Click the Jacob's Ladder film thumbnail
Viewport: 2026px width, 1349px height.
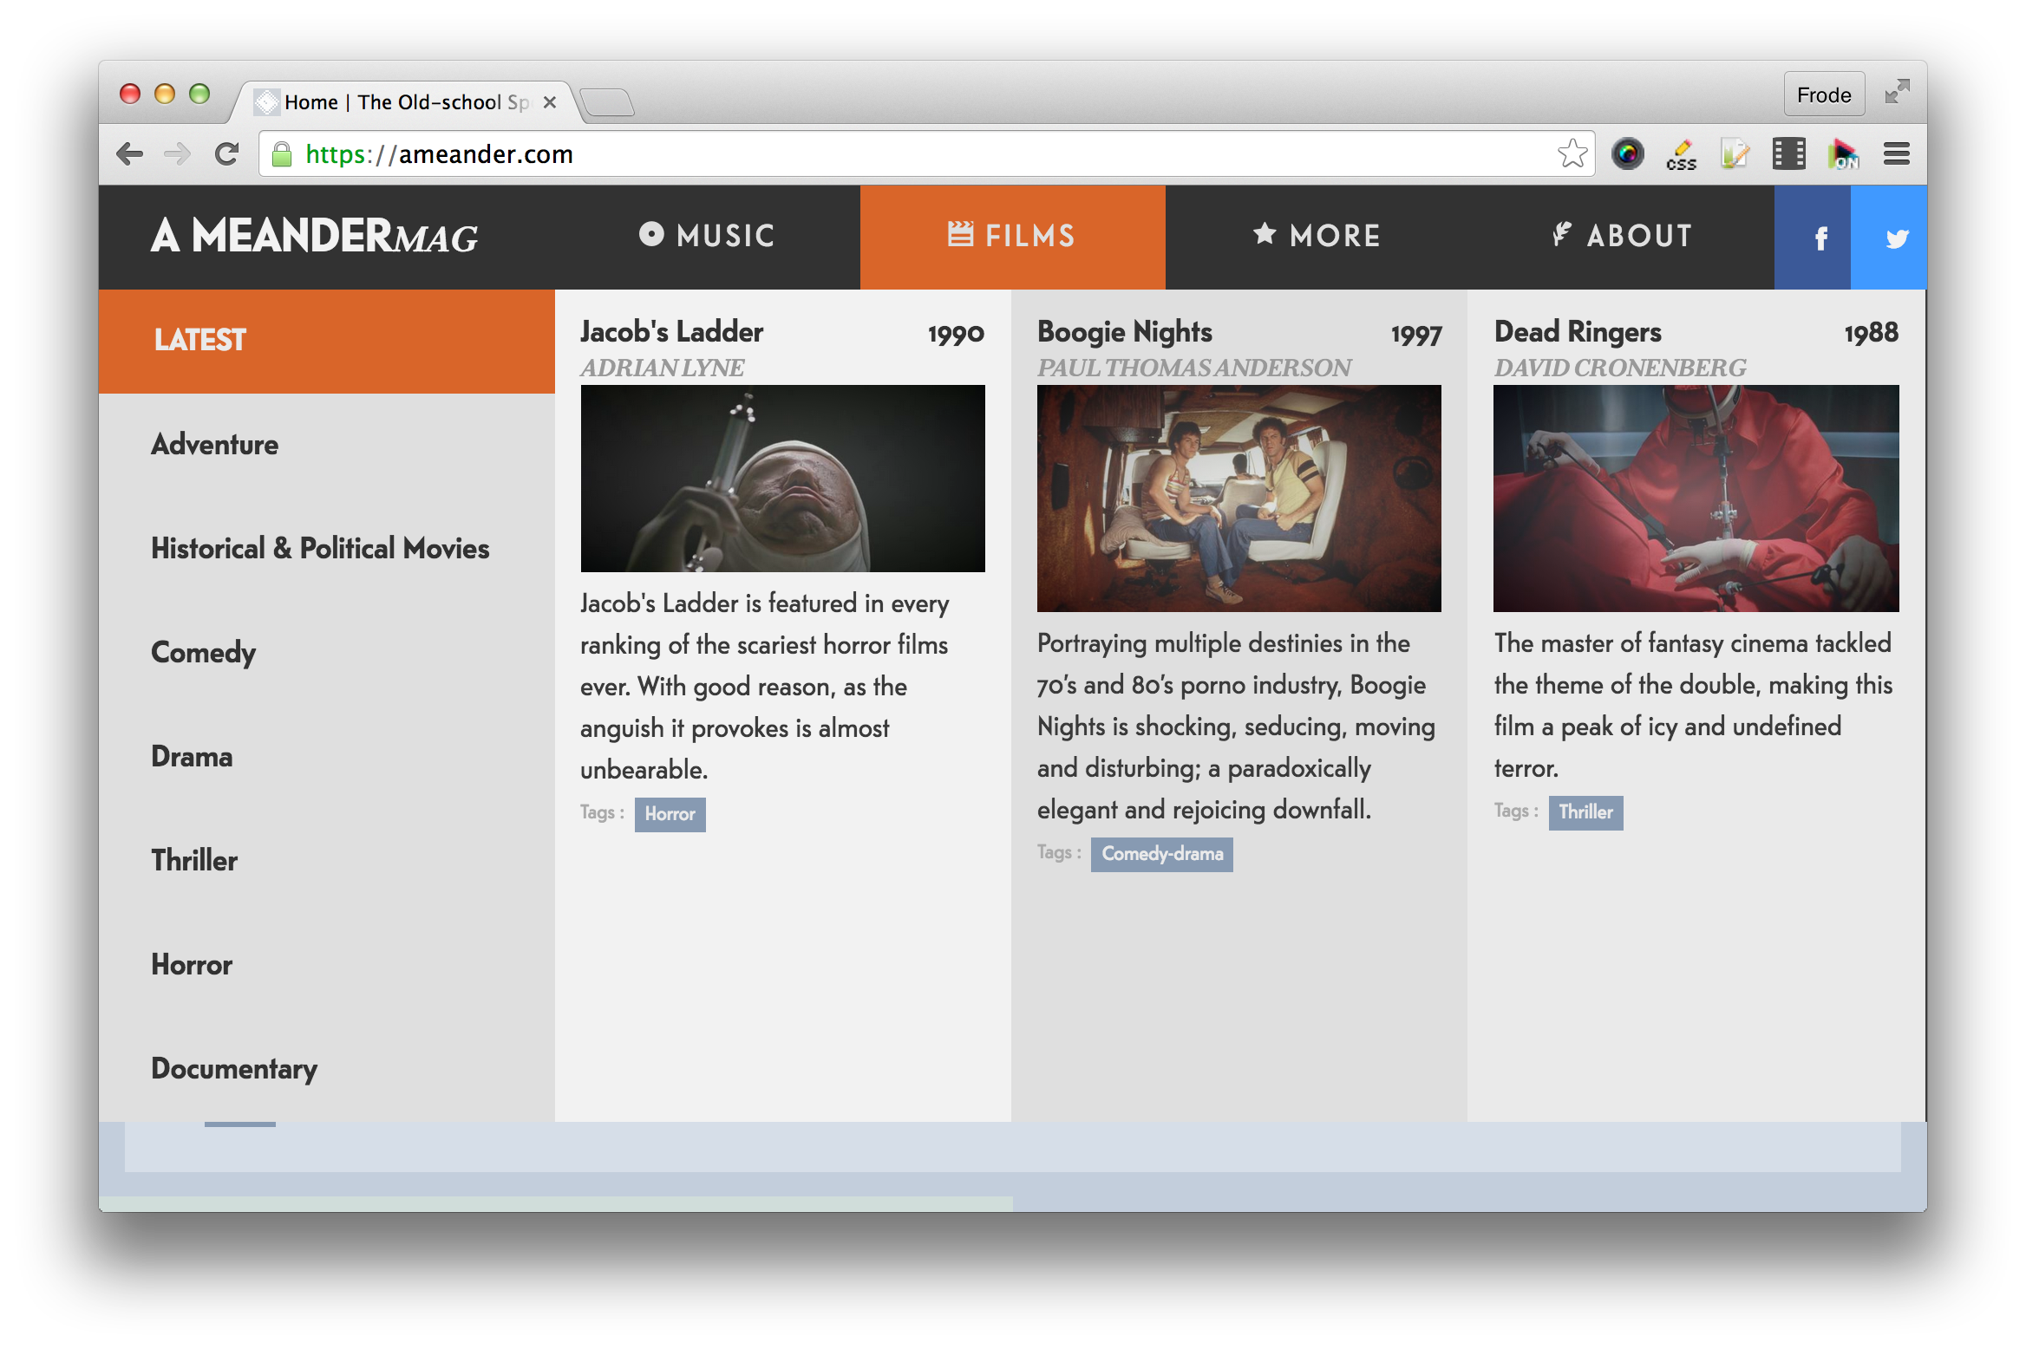click(x=782, y=479)
